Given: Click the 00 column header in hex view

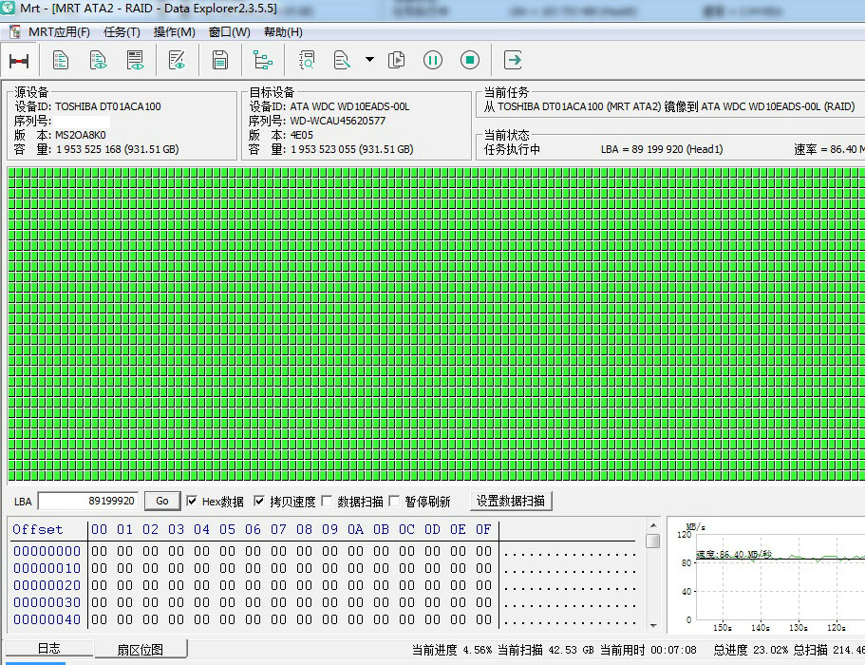Looking at the screenshot, I should tap(100, 530).
